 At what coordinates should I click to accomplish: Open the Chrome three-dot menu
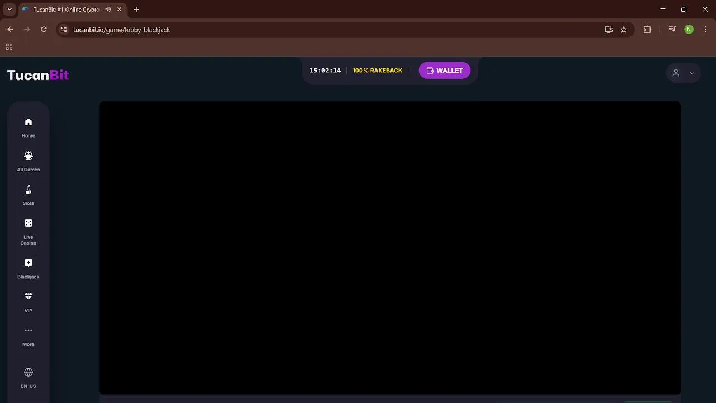click(x=706, y=30)
